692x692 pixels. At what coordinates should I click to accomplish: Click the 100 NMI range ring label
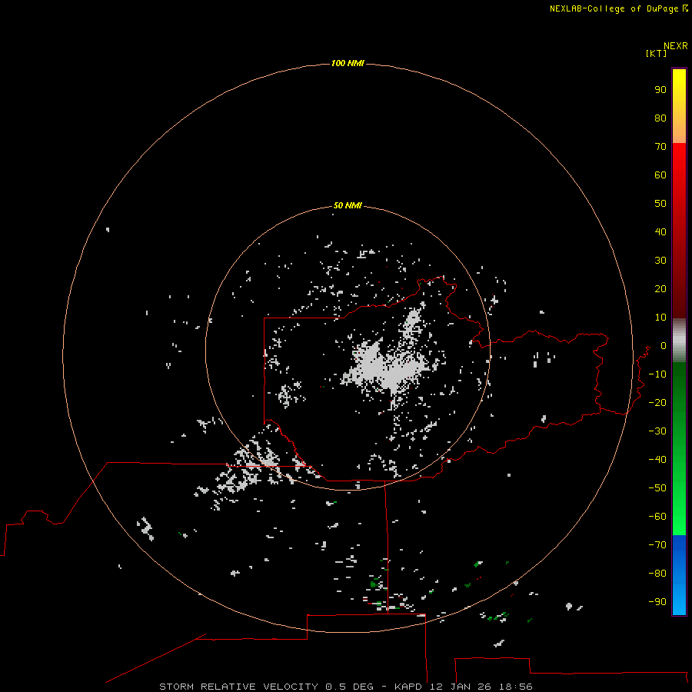point(348,63)
